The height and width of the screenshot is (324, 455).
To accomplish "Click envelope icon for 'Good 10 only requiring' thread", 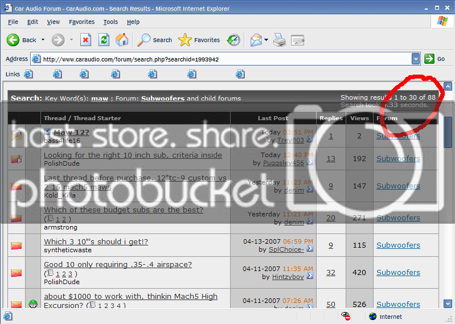I will tap(17, 273).
